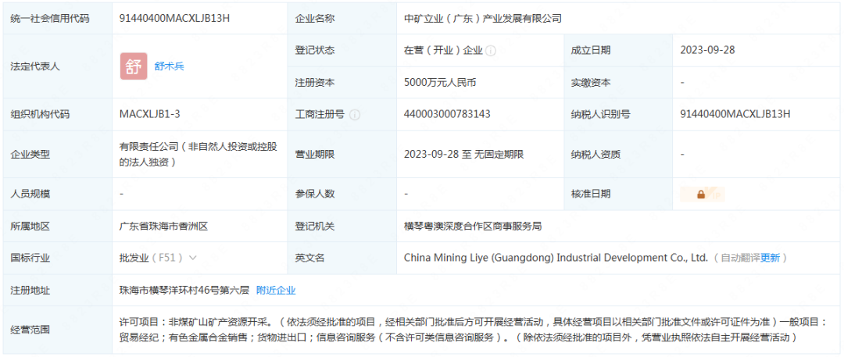Click English name China Mining Liye text

point(556,258)
